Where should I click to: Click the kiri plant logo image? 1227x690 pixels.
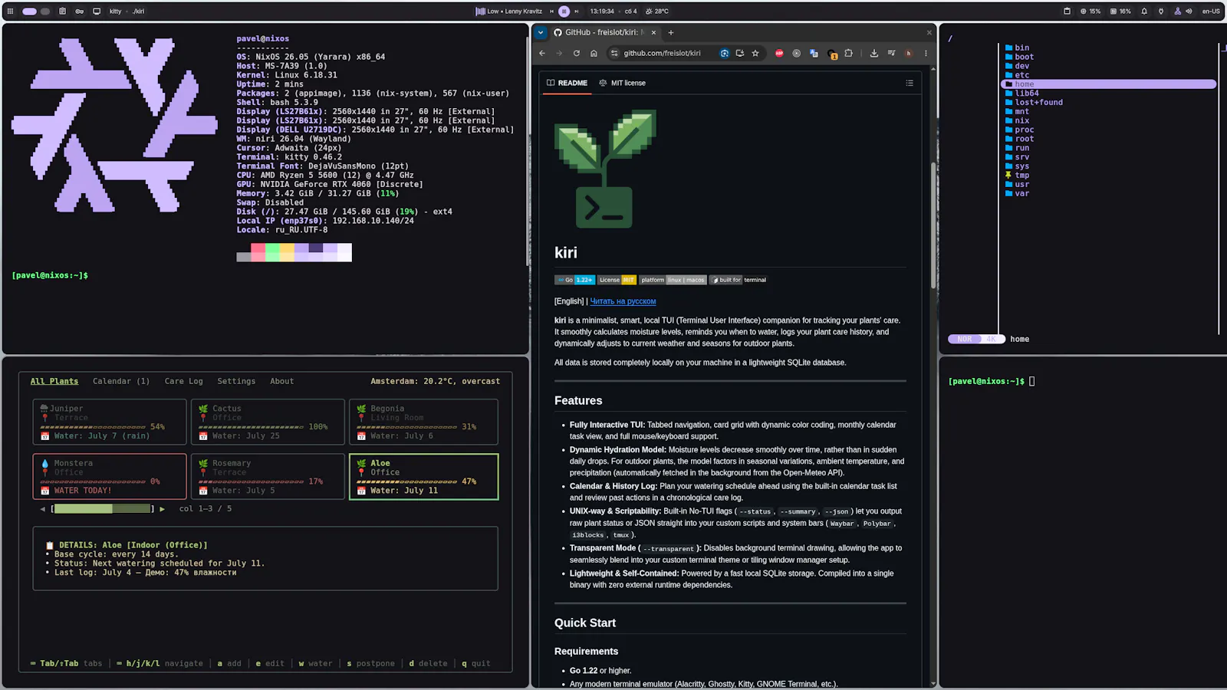point(606,169)
